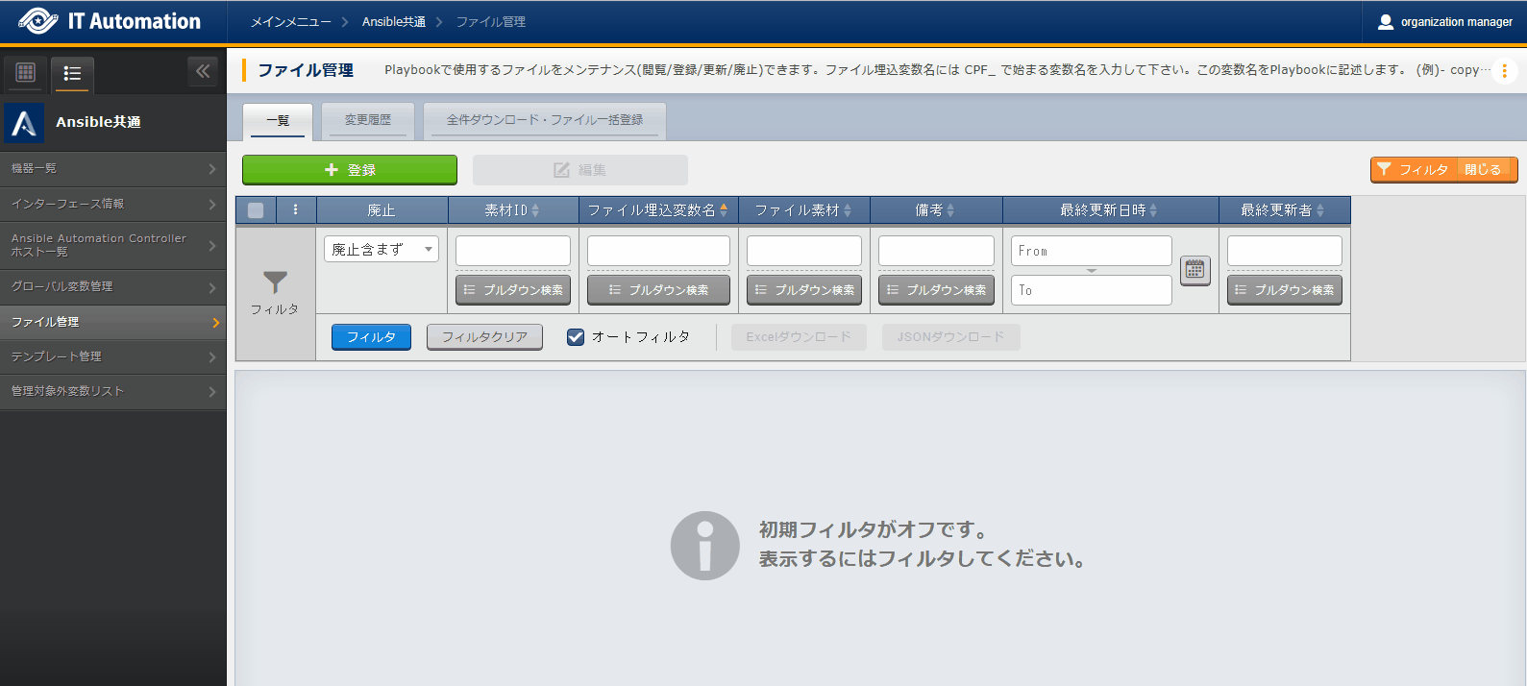Click the From date input field
Screen dimensions: 1527x686
1091,251
